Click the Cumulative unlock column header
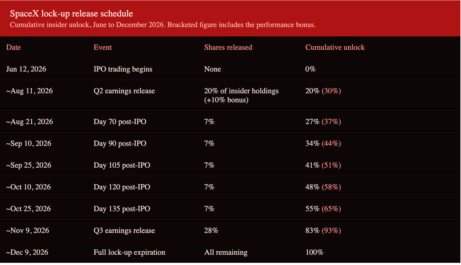This screenshot has width=461, height=265. 335,47
